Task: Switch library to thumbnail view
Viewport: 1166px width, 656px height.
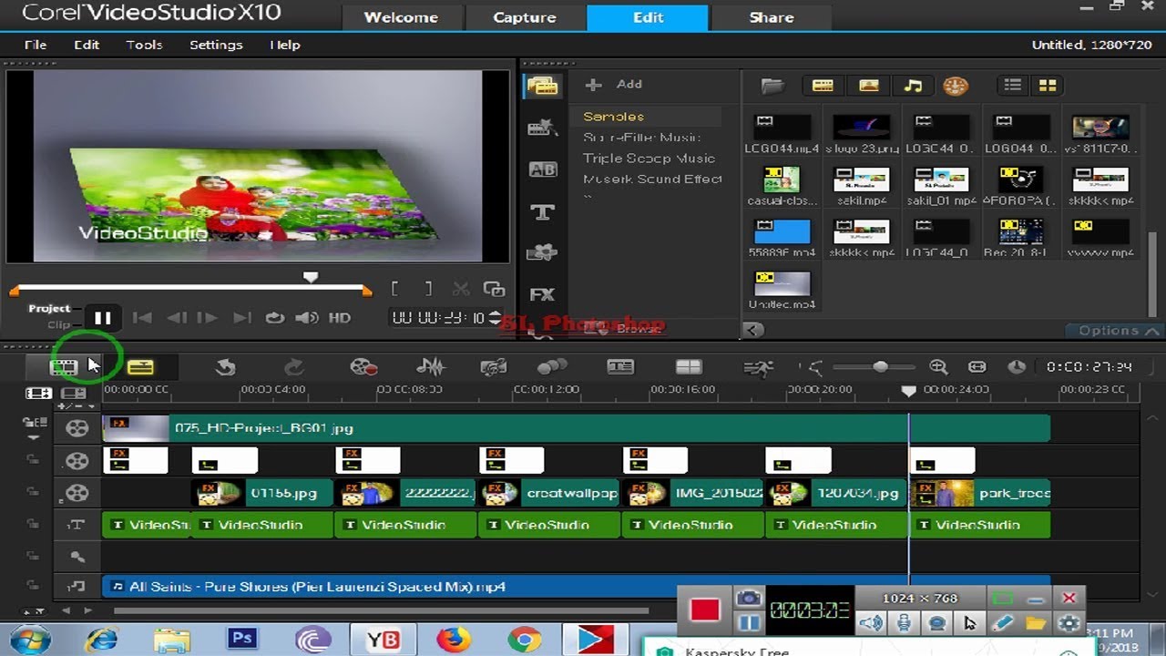Action: tap(1048, 86)
